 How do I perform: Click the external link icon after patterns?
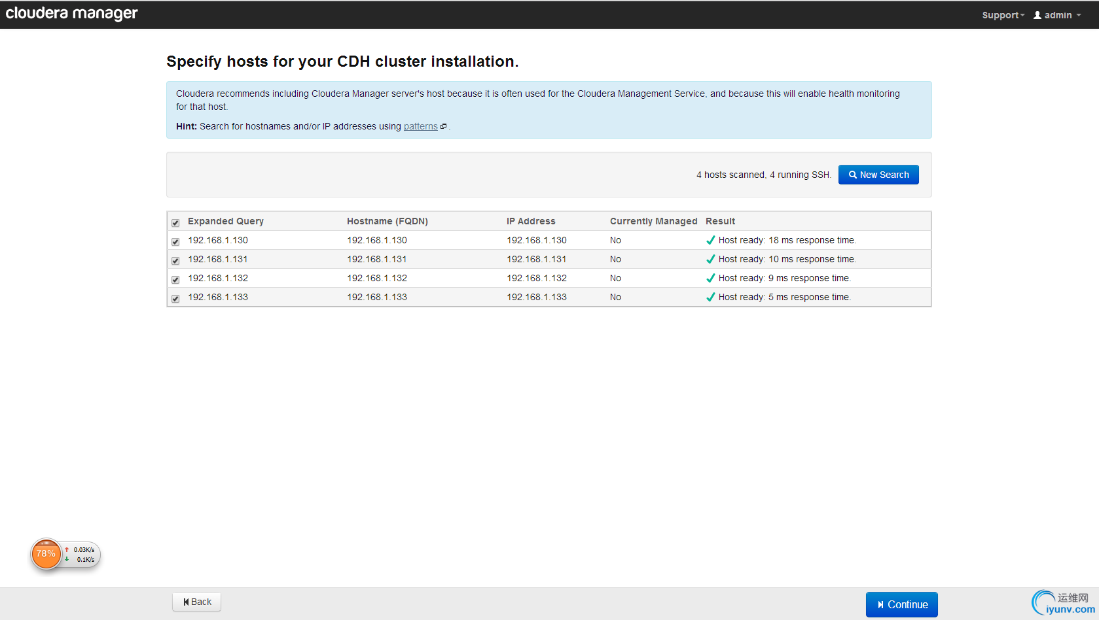point(443,126)
